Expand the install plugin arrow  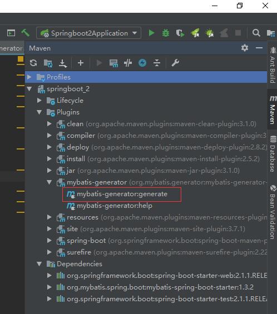(x=50, y=158)
